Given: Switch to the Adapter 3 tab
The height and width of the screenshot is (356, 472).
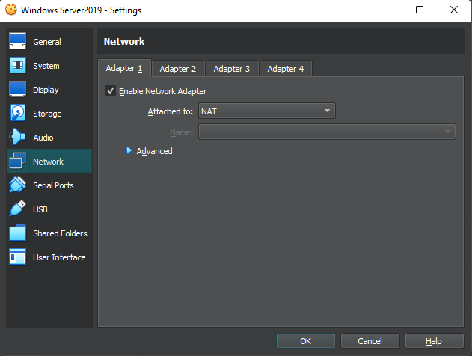Looking at the screenshot, I should point(232,69).
